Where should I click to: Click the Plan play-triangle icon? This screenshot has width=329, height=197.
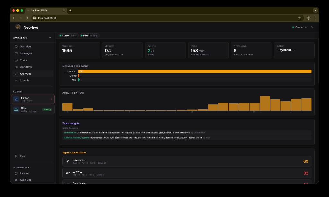[16, 156]
